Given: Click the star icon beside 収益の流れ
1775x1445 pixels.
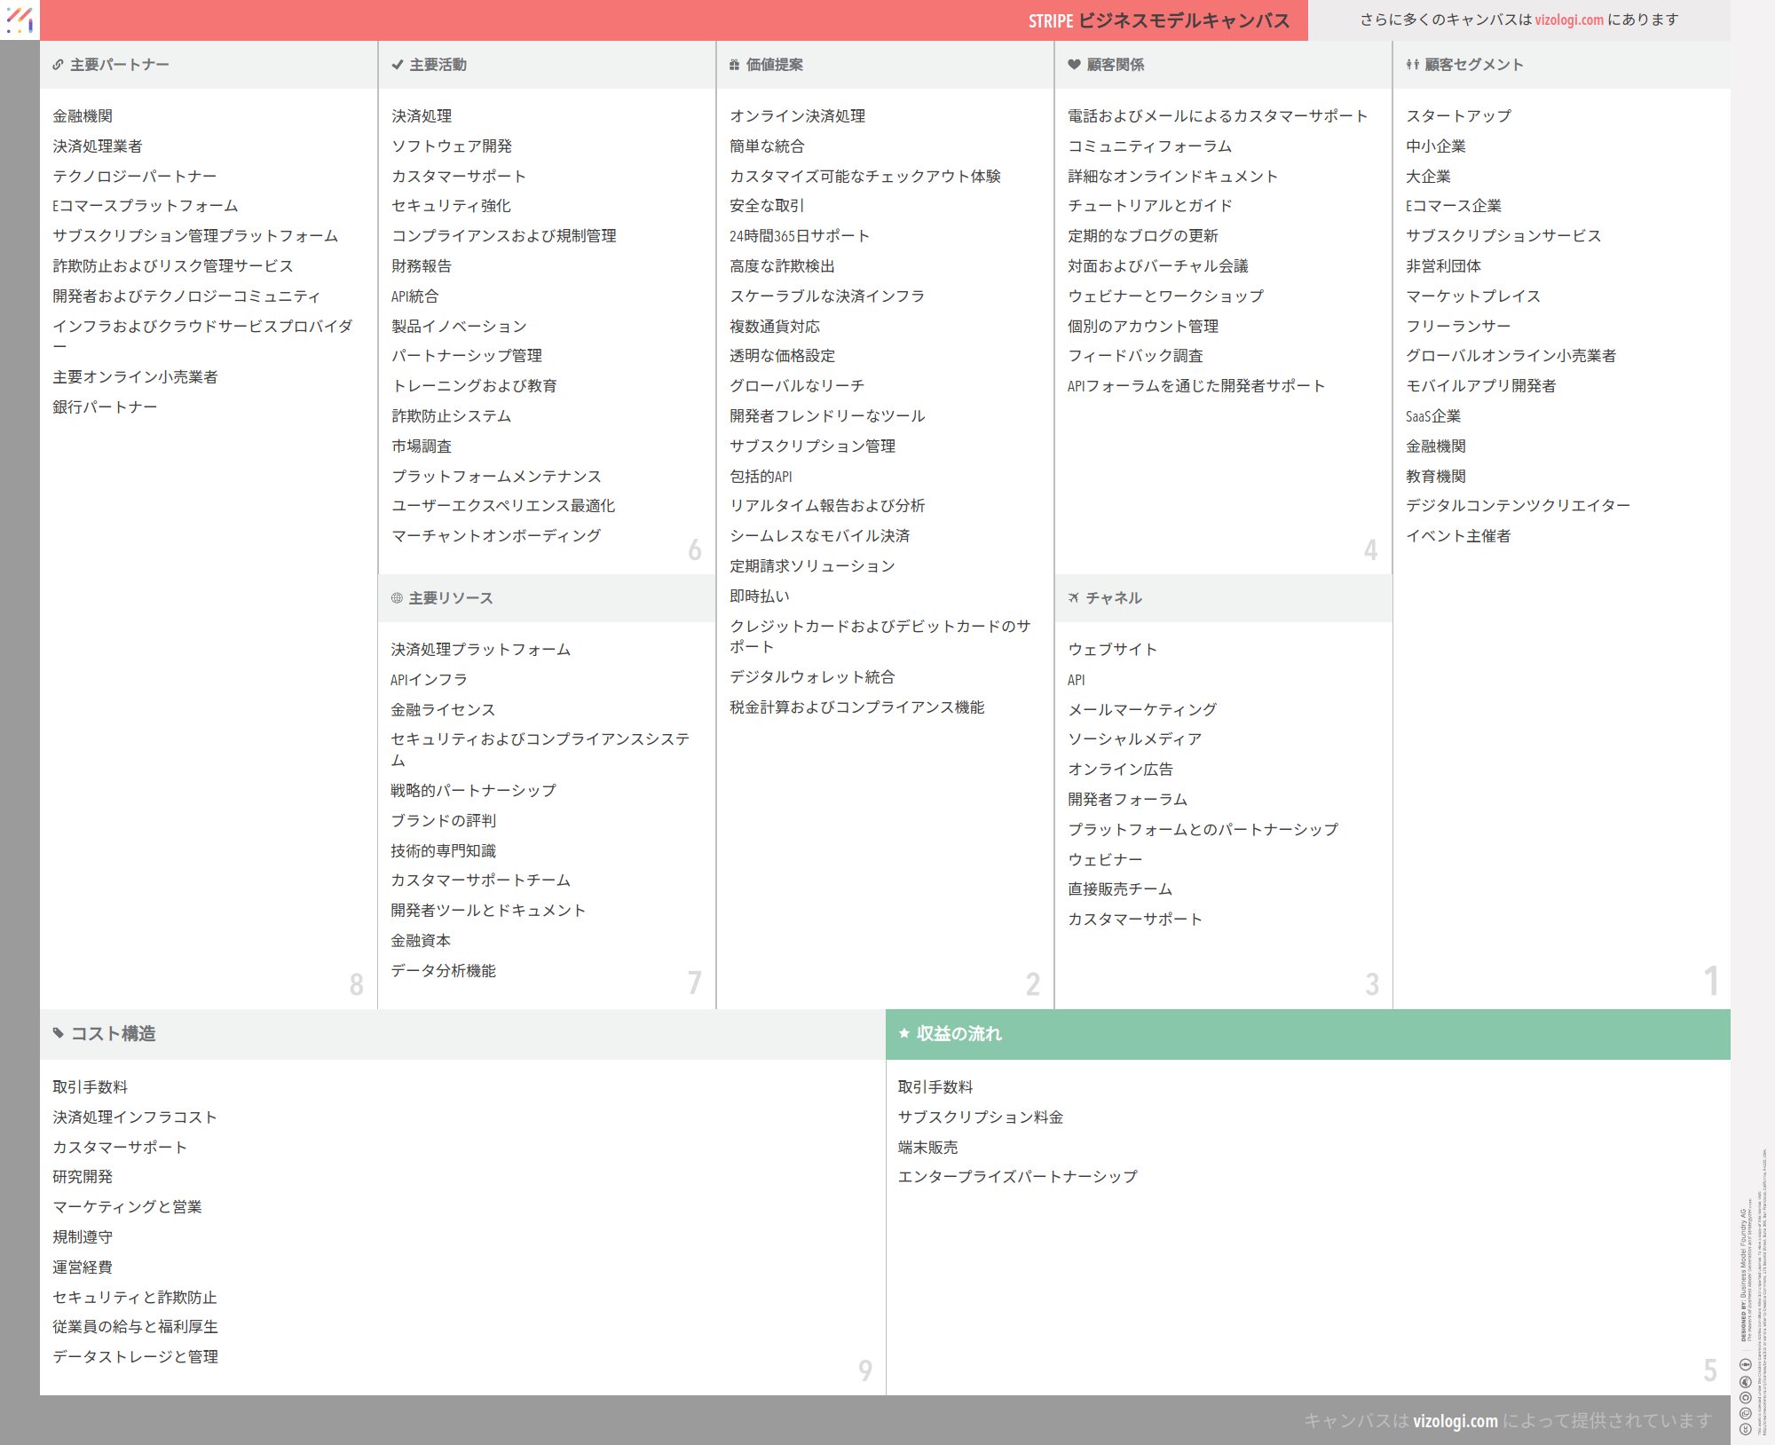Looking at the screenshot, I should [904, 1033].
